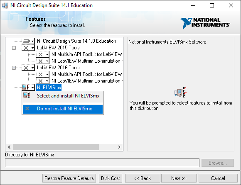Maximize the installer window
The width and height of the screenshot is (241, 185).
(x=212, y=5)
